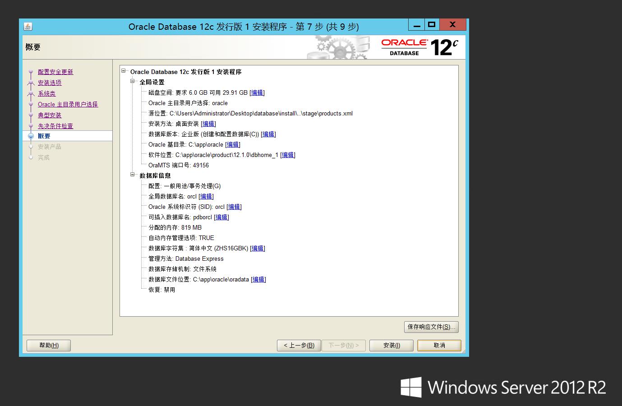Go to the 安装选项 step
The width and height of the screenshot is (622, 406).
tap(50, 83)
